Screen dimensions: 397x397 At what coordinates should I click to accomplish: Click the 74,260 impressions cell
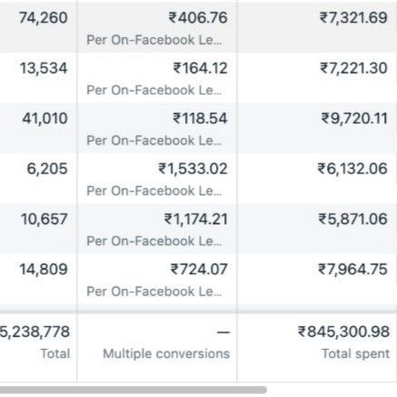tap(44, 17)
